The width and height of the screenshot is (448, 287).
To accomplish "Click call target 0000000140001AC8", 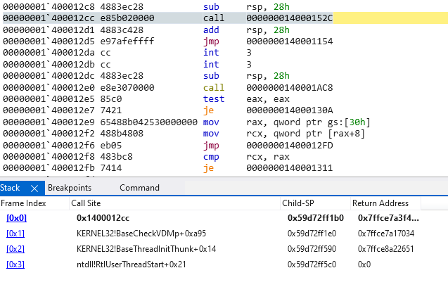I will [290, 87].
